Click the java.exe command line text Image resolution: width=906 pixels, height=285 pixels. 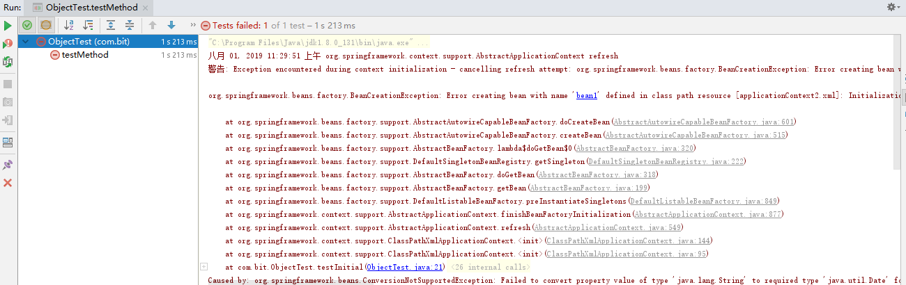(x=318, y=42)
